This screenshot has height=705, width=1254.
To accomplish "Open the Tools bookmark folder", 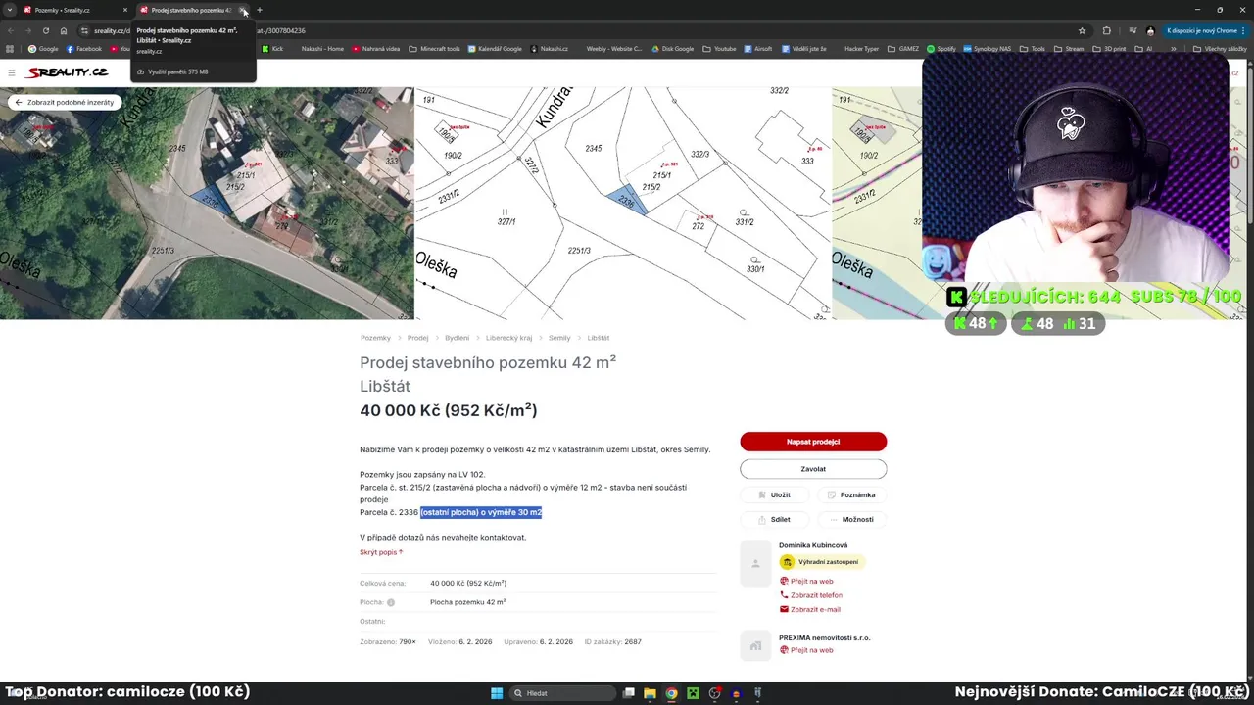I will pos(1033,49).
